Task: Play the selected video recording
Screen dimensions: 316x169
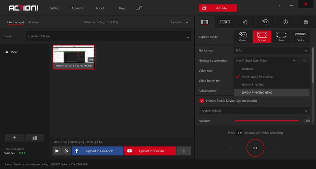Action: [x=57, y=151]
